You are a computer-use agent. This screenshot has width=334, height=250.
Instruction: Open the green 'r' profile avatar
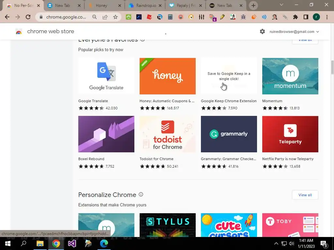coord(316,17)
